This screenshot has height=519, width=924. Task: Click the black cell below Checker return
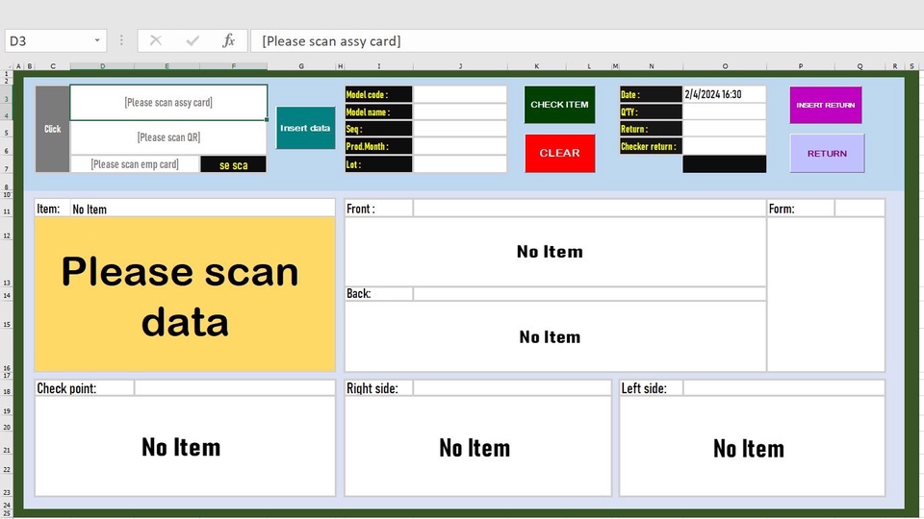pos(724,164)
